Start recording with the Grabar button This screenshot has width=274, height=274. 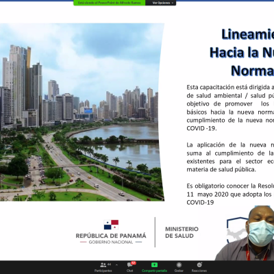pyautogui.click(x=179, y=267)
